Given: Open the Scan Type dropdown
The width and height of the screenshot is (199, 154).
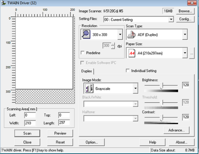Looking at the screenshot, I should click(185, 34).
